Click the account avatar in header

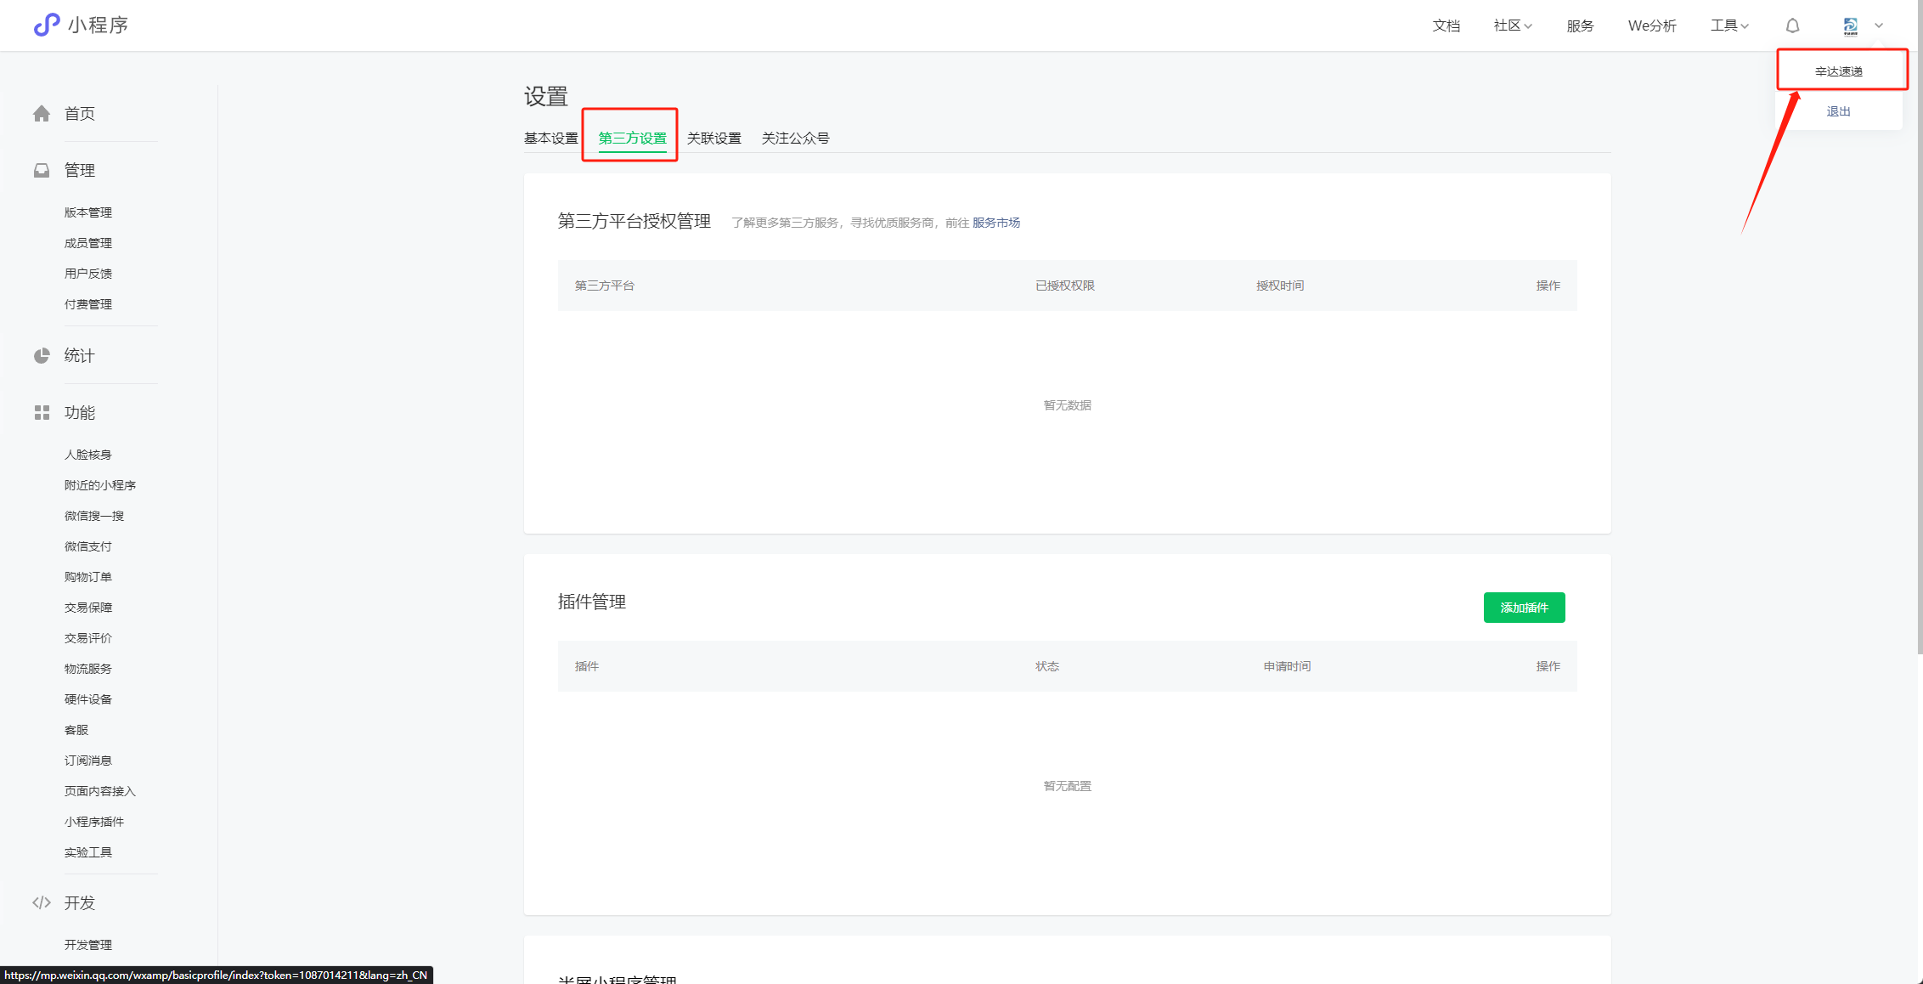[1851, 26]
